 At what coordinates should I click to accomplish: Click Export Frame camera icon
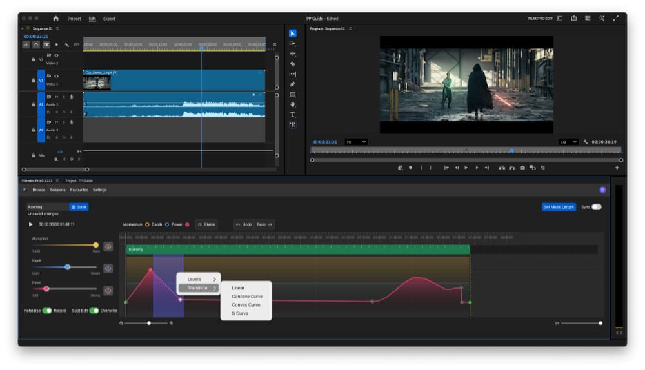[522, 168]
